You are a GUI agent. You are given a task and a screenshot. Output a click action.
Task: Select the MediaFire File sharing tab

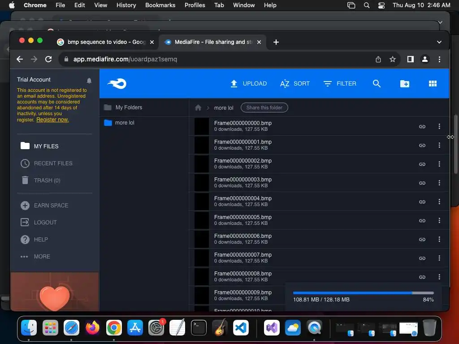tap(212, 42)
